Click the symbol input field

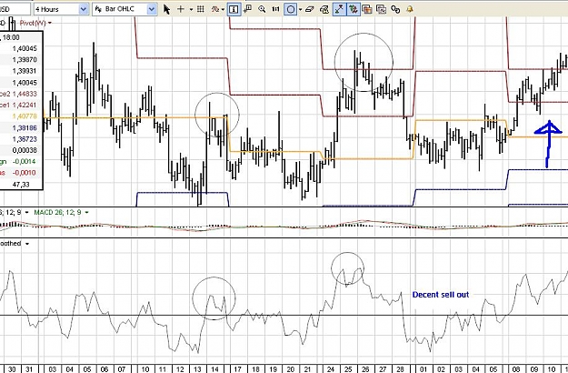click(x=15, y=9)
